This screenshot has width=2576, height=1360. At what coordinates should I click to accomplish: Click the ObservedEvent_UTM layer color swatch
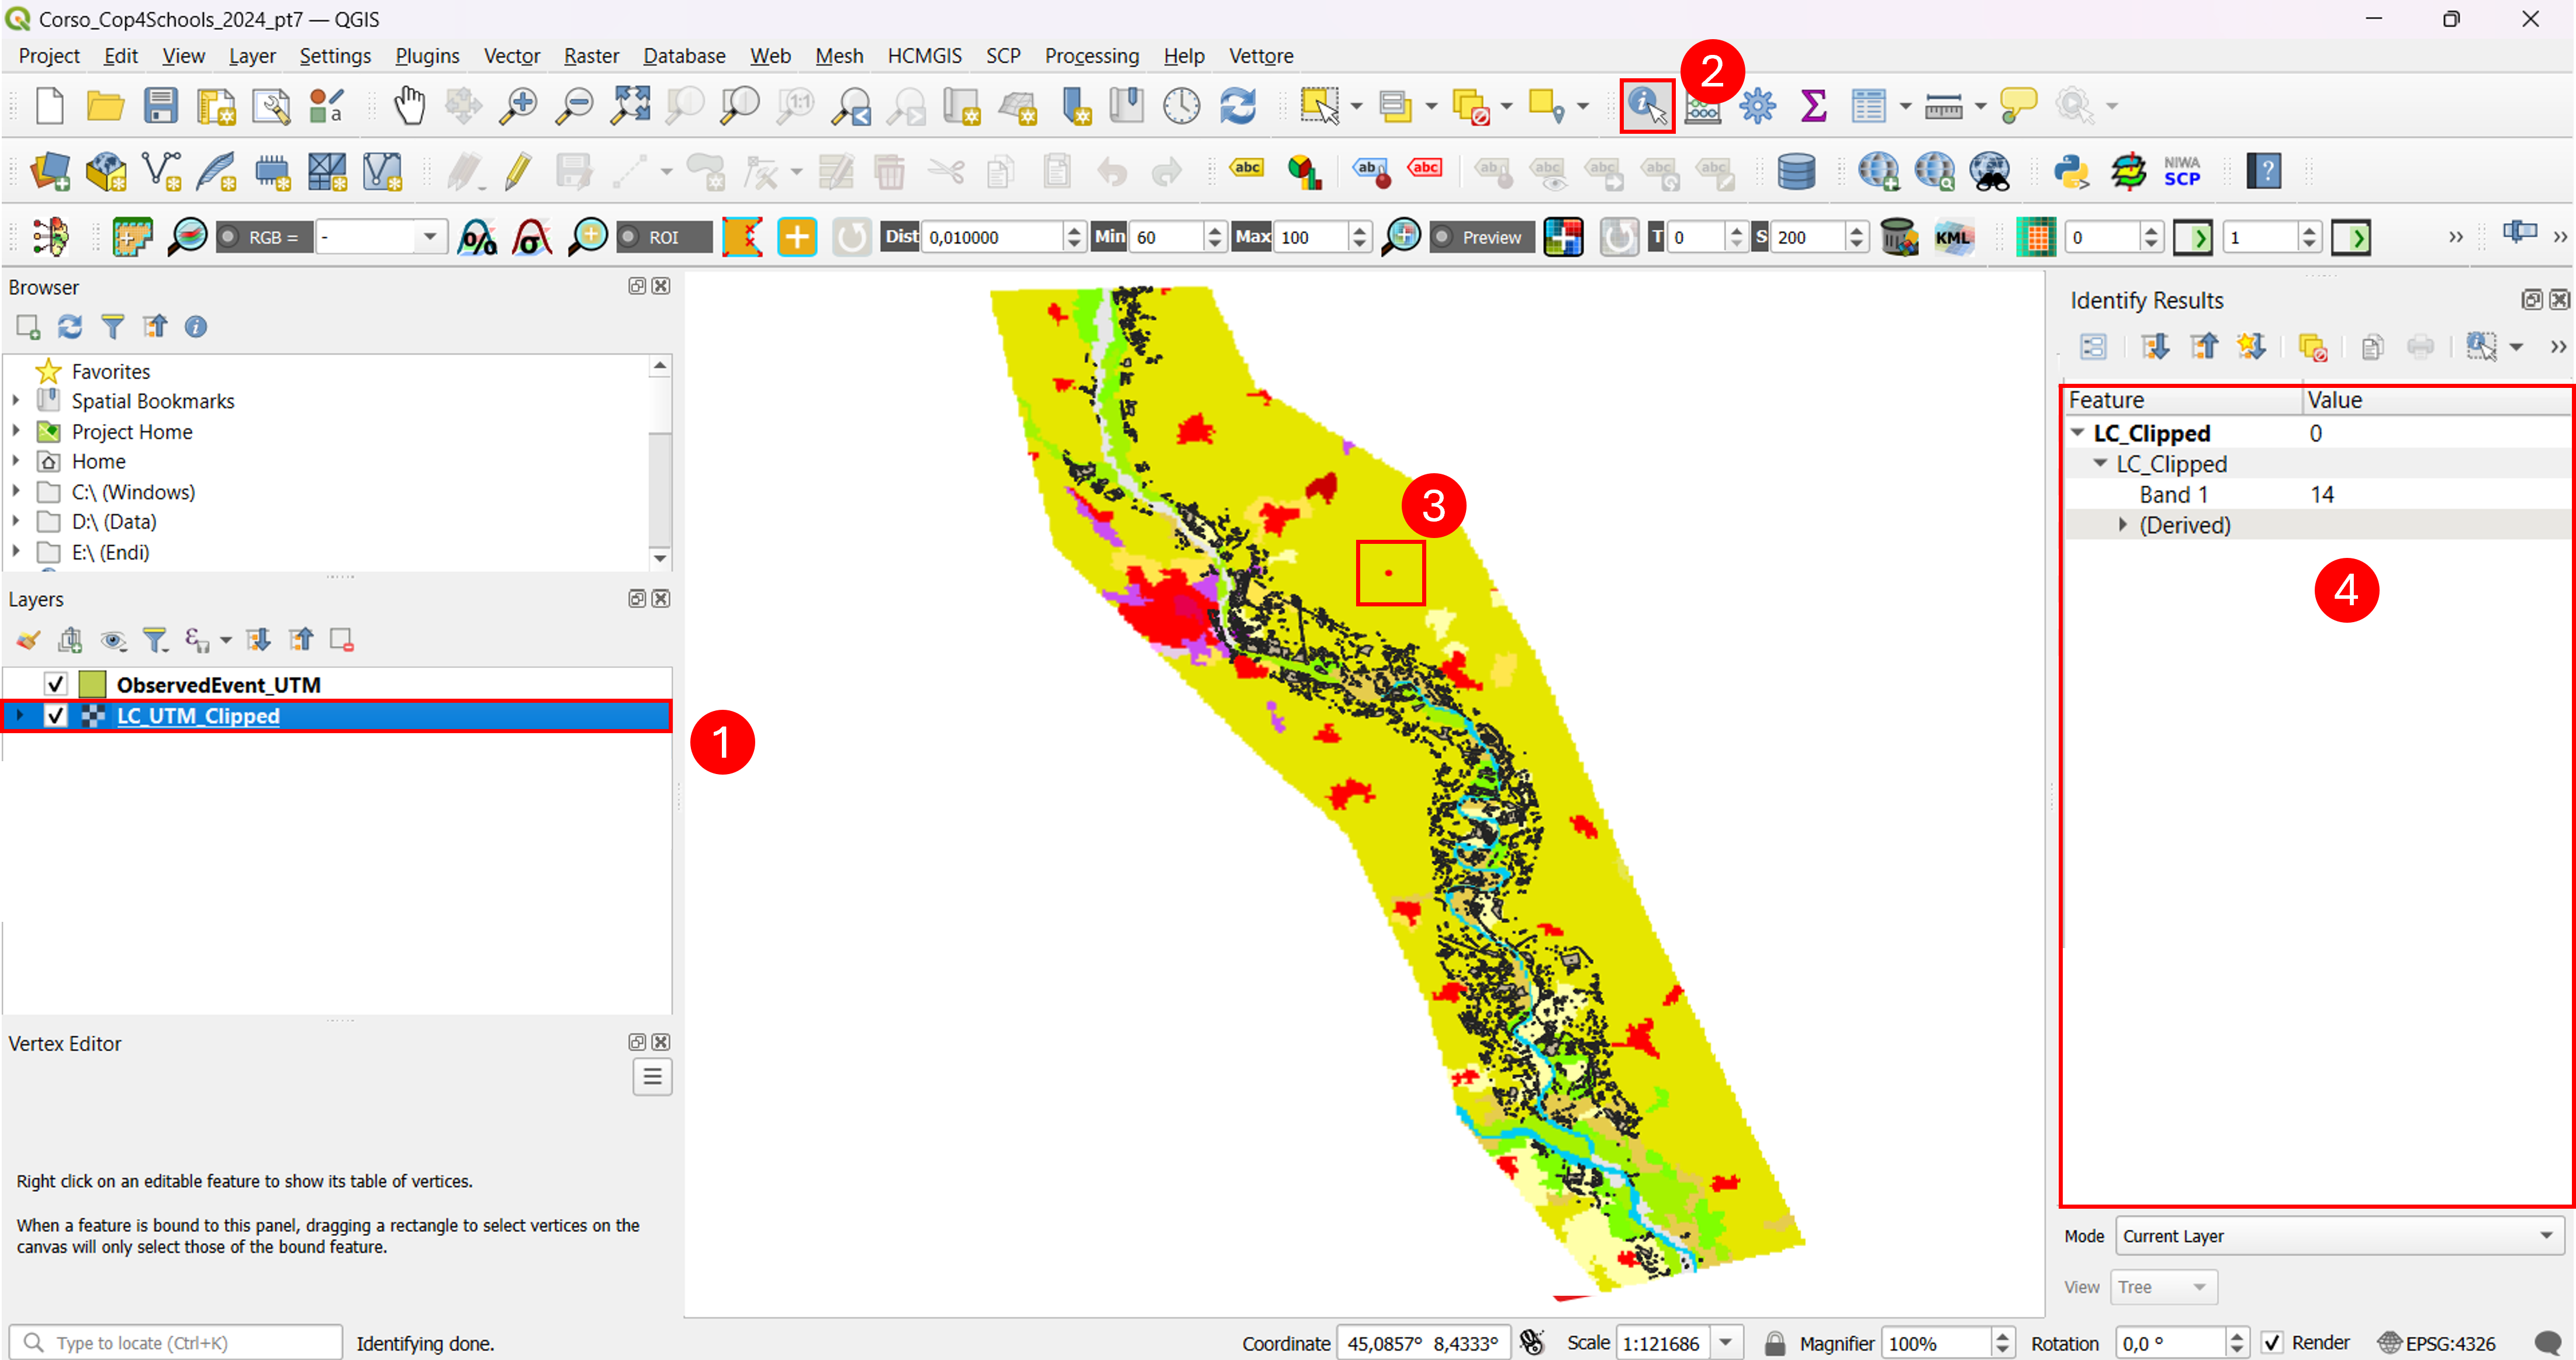(x=93, y=685)
